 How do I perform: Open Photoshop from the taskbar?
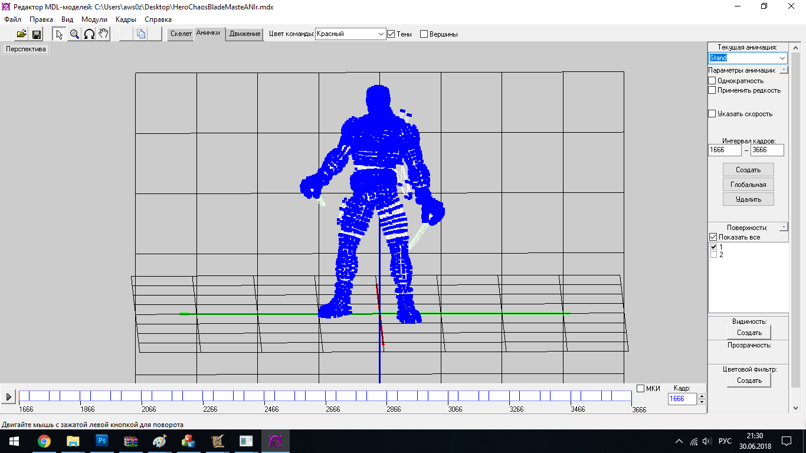[102, 441]
